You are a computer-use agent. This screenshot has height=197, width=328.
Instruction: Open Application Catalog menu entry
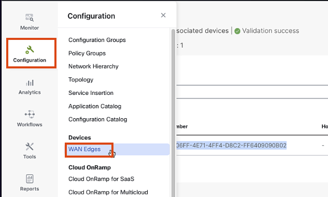(95, 106)
